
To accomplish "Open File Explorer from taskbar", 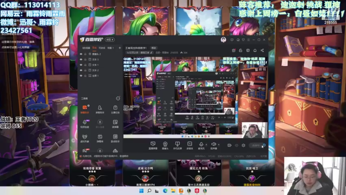I will tap(173, 191).
